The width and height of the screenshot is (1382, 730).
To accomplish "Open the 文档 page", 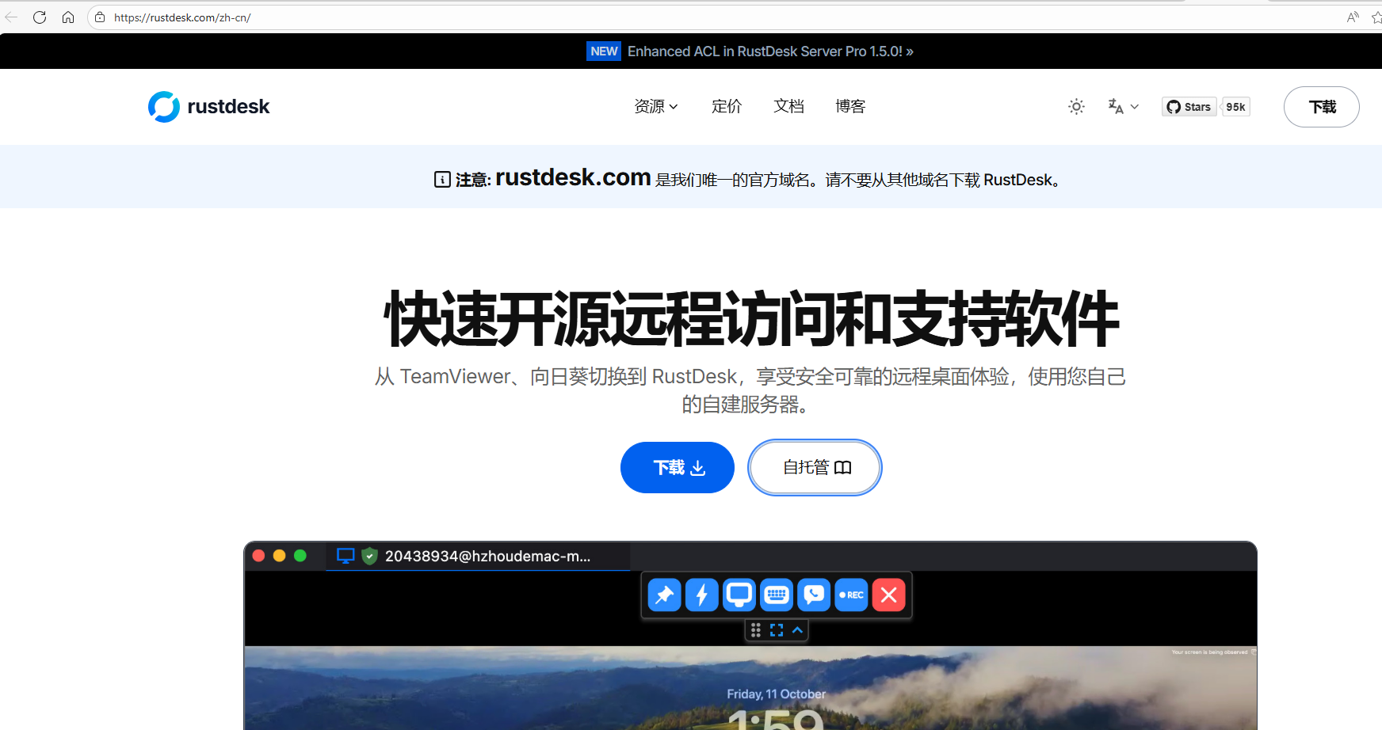I will tap(788, 106).
